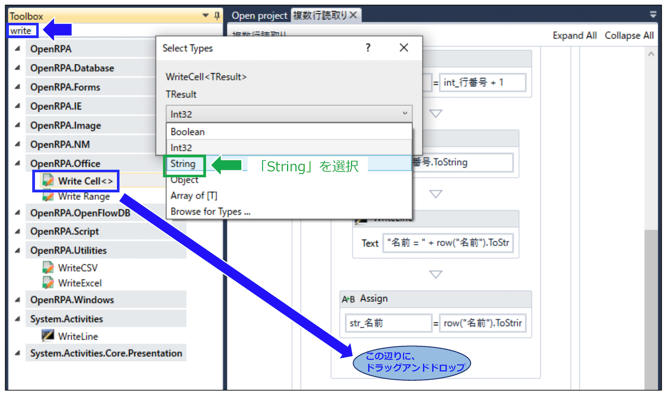
Task: Click the Toolbox pin icon
Action: (217, 16)
